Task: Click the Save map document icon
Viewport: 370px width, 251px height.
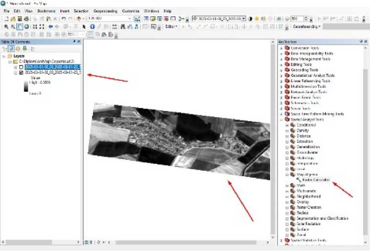Action: [x=19, y=18]
